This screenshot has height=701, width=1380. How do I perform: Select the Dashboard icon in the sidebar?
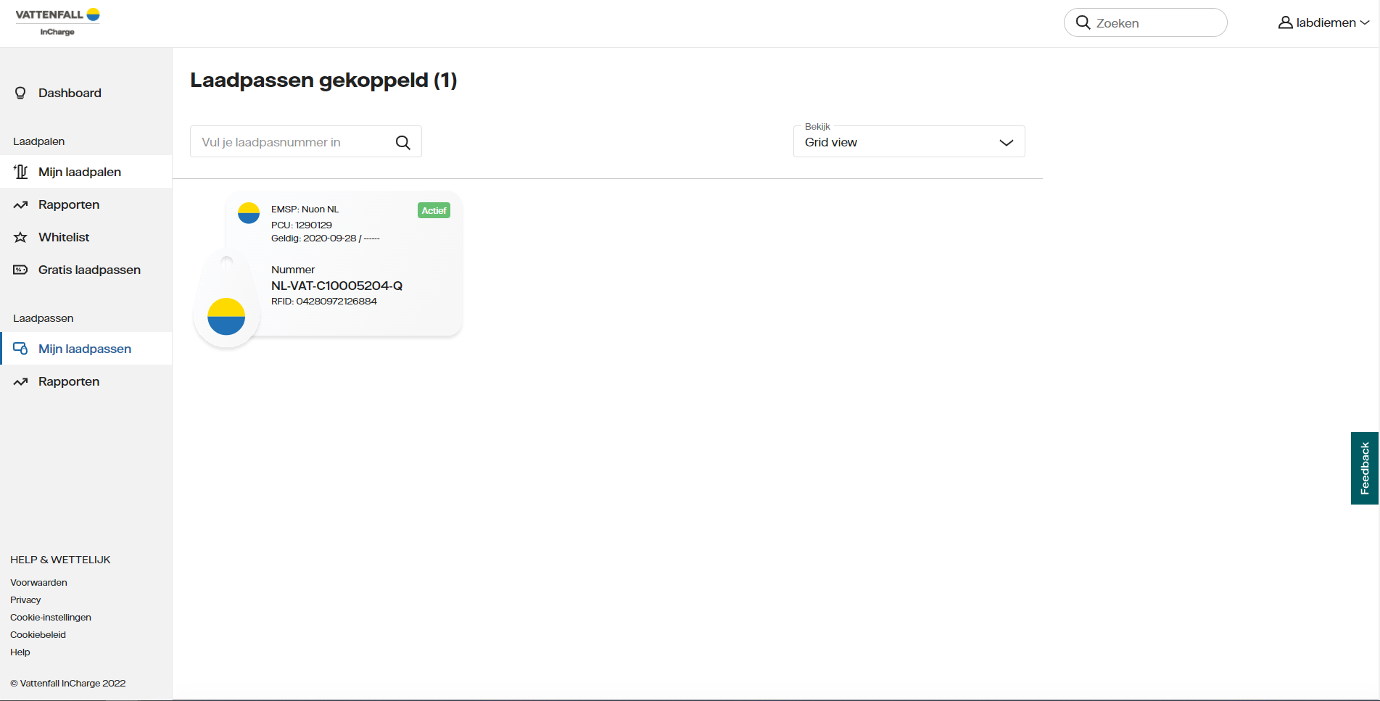(x=20, y=93)
